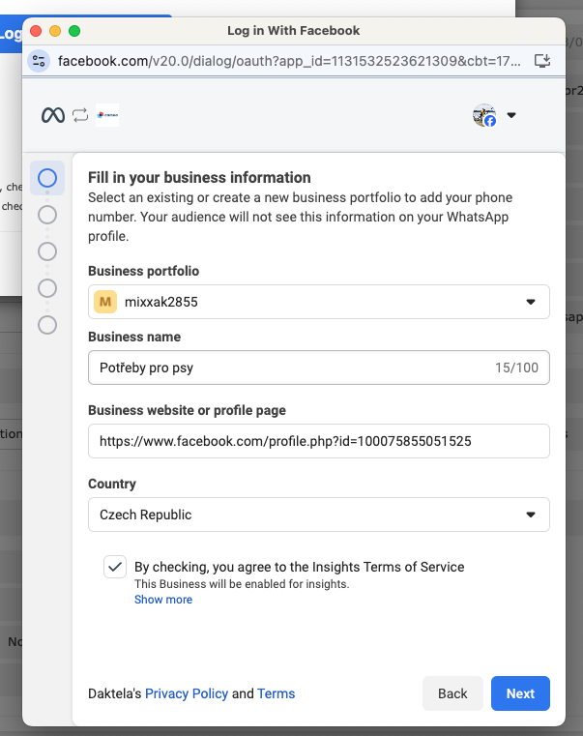Select the last step circle indicator

pos(47,325)
